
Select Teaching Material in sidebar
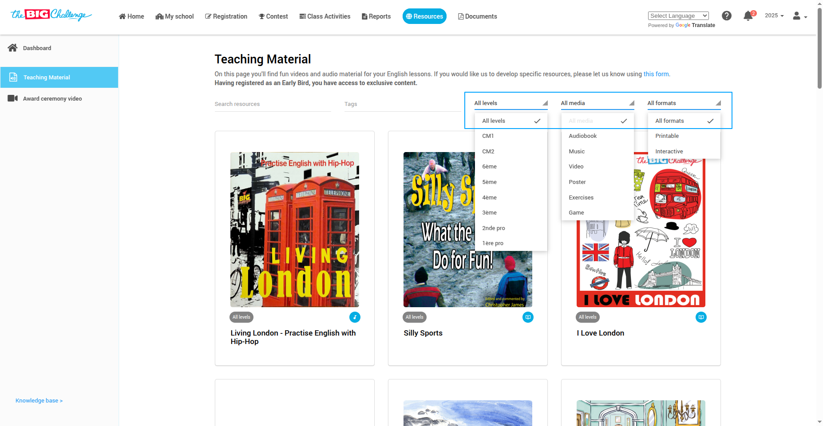click(x=59, y=77)
